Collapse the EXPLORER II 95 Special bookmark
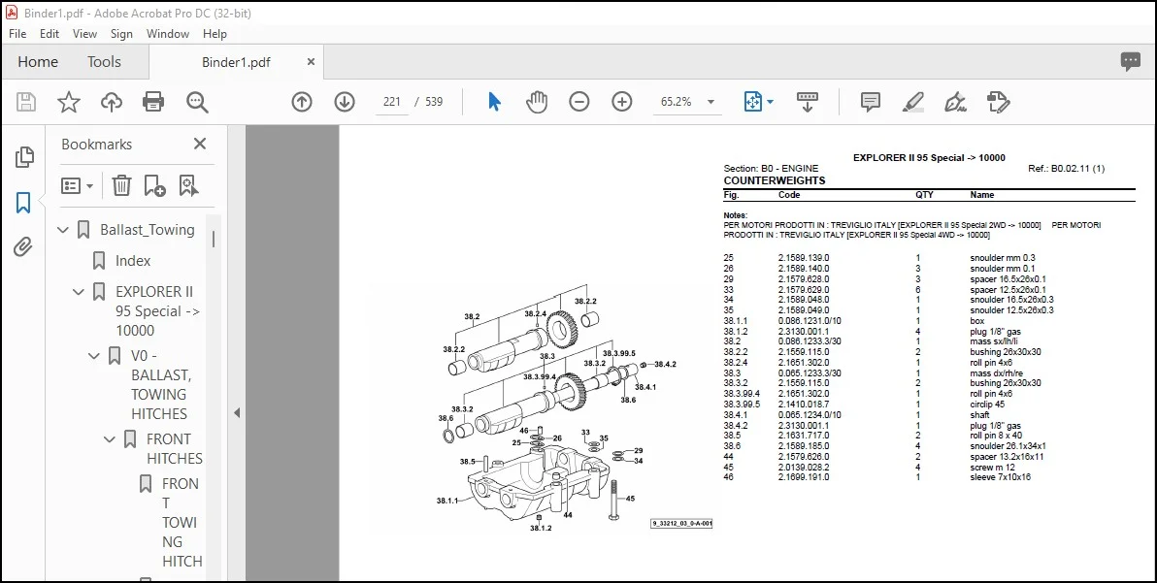Screen dimensions: 1157x583 79,292
